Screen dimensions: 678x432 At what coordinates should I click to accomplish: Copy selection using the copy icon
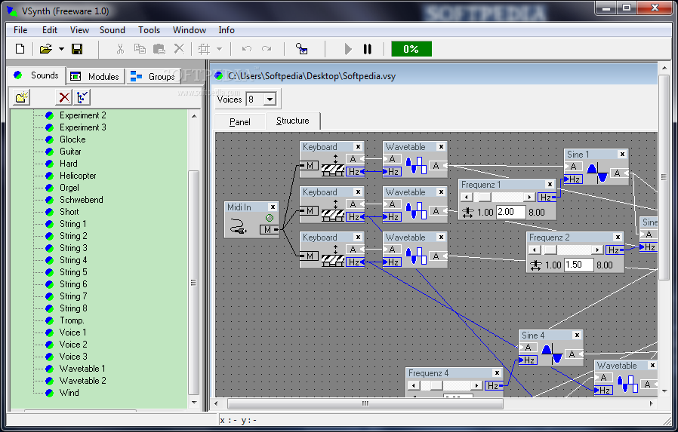tap(140, 49)
